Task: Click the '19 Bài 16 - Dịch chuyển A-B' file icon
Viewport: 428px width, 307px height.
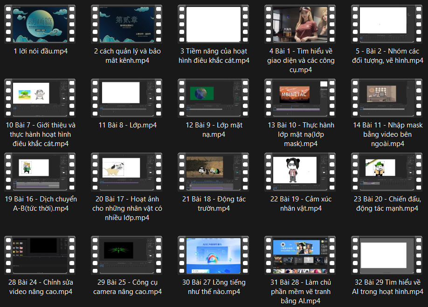Action: click(x=40, y=172)
